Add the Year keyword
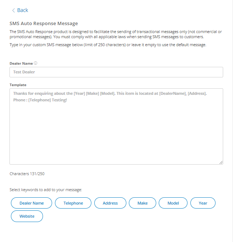Image resolution: width=233 pixels, height=242 pixels. [203, 203]
